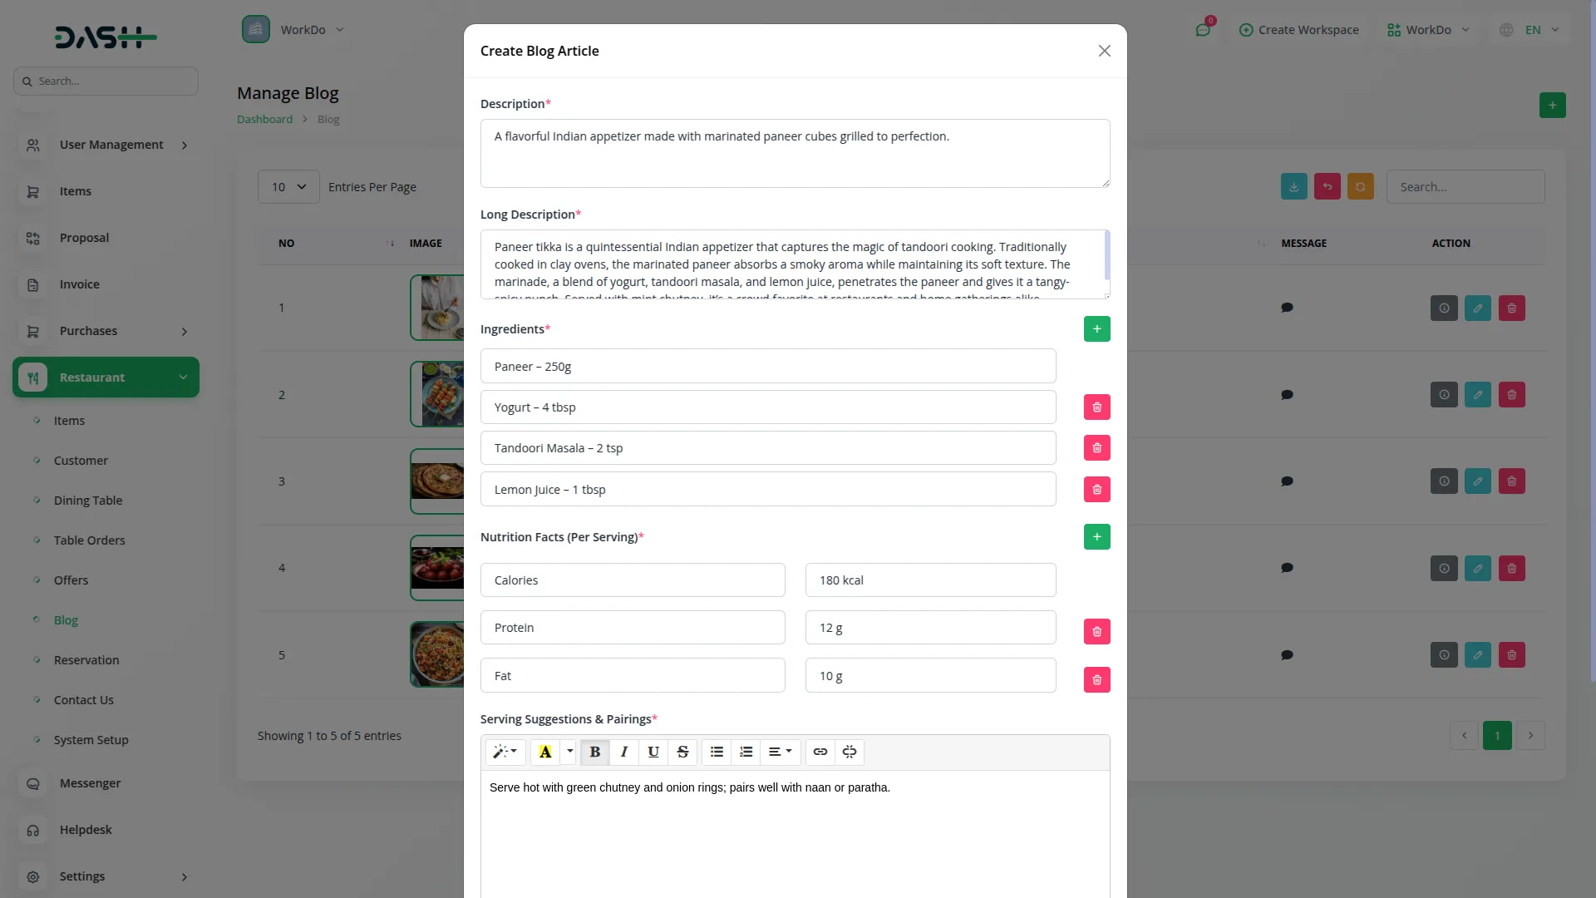Pick a font color with the yellow swatch
Viewport: 1596px width, 898px height.
pyautogui.click(x=544, y=752)
